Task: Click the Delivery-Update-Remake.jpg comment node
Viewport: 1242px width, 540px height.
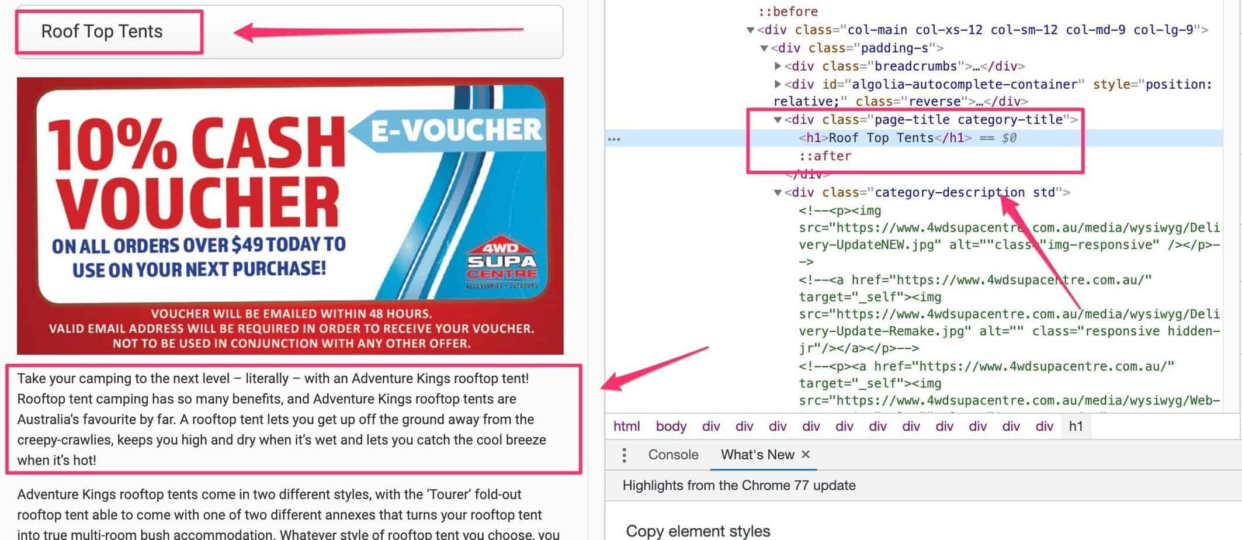Action: click(x=1009, y=314)
